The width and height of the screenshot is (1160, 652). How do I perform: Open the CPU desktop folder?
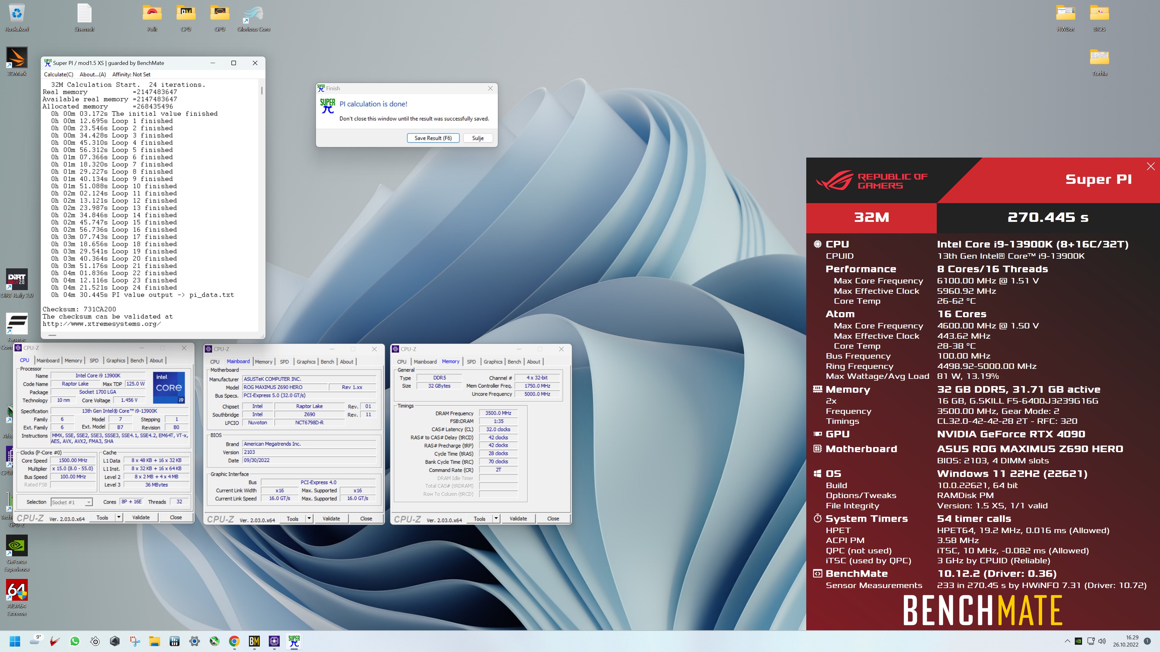pyautogui.click(x=186, y=17)
